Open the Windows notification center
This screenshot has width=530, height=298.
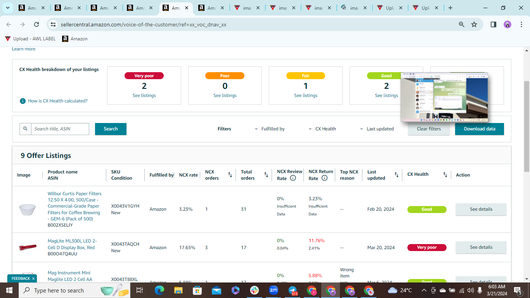pos(518,290)
